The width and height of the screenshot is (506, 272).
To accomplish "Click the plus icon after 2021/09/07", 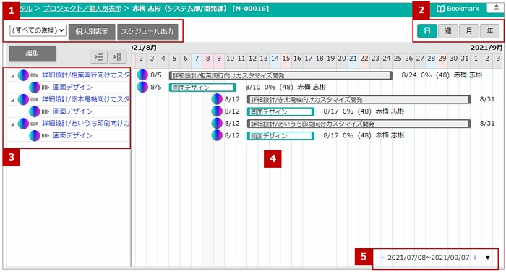I will coord(475,258).
